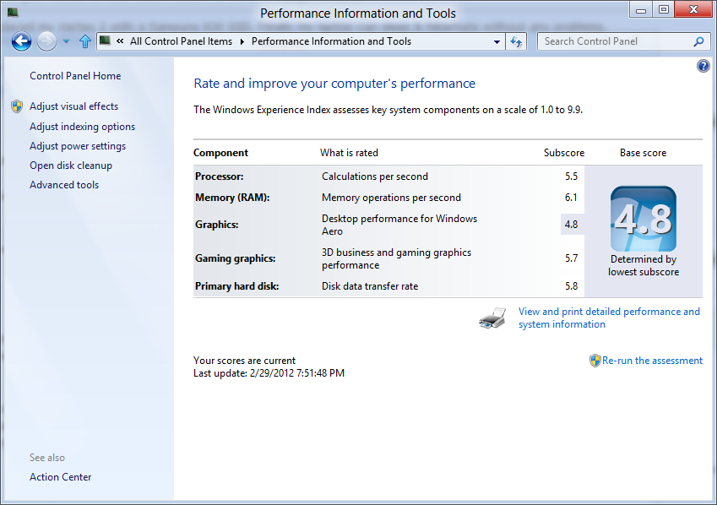The height and width of the screenshot is (505, 717).
Task: Select the Primary hard disk subscore 5.8
Action: click(x=571, y=286)
